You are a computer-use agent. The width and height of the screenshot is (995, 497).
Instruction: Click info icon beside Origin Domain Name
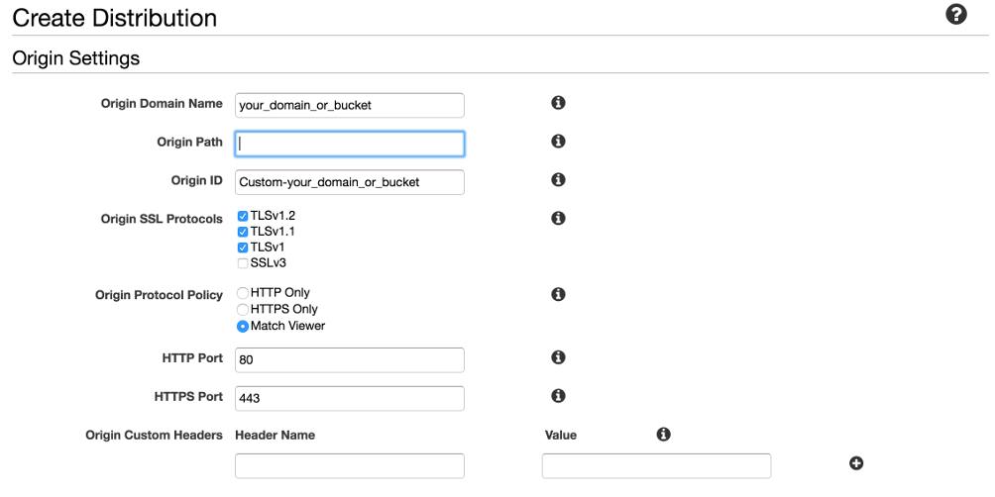558,103
